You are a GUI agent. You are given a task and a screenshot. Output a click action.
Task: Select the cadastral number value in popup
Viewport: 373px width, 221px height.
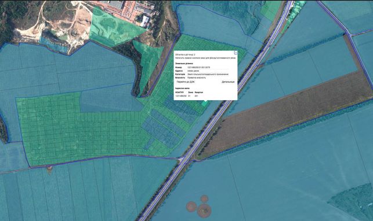[x=198, y=67]
